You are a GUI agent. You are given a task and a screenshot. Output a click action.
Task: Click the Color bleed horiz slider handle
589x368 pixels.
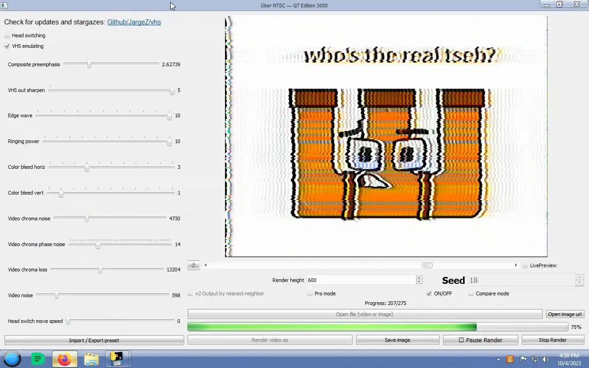pyautogui.click(x=87, y=167)
